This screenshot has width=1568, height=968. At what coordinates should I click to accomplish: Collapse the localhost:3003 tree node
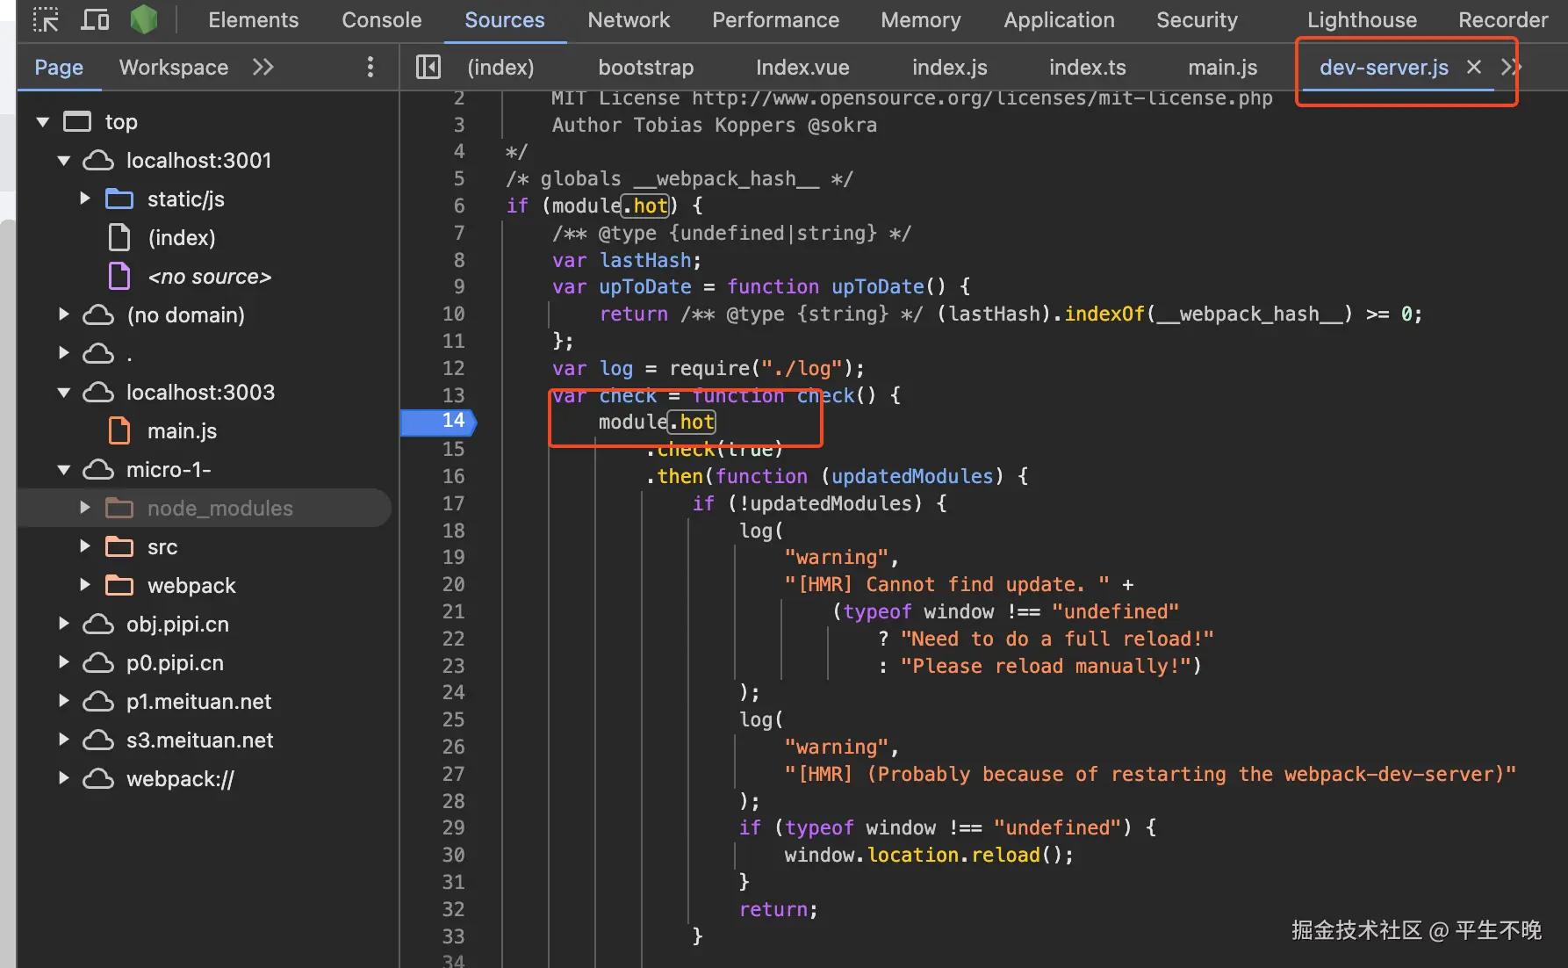click(63, 393)
